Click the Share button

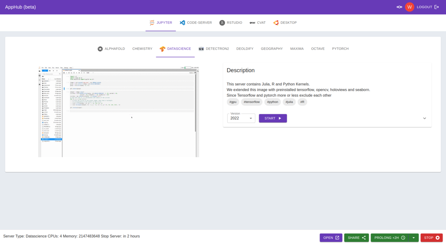click(x=356, y=238)
